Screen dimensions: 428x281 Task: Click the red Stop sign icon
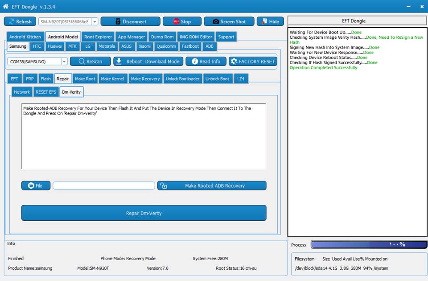(176, 21)
